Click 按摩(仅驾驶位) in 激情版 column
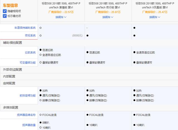The width and height of the screenshot is (178, 130). coord(51,100)
